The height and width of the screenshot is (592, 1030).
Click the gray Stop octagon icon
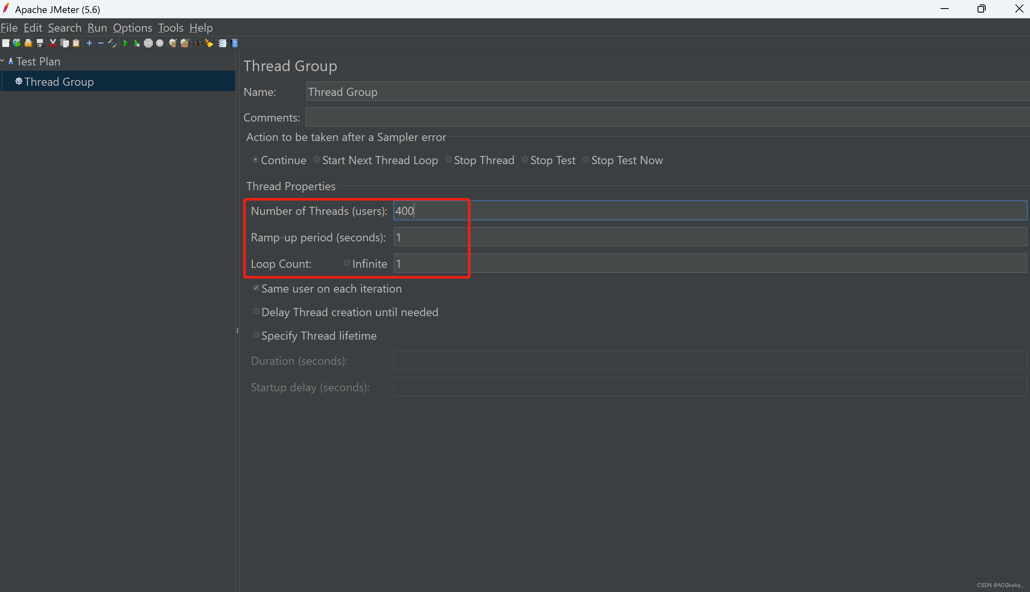tap(148, 43)
